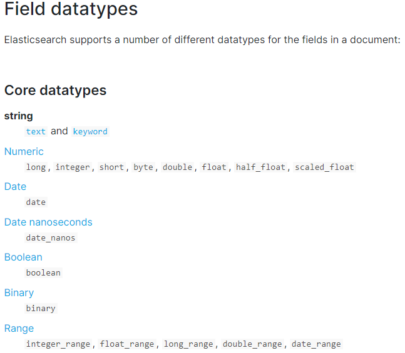Click the Field datatypes page title
Image resolution: width=405 pixels, height=353 pixels.
[x=71, y=9]
